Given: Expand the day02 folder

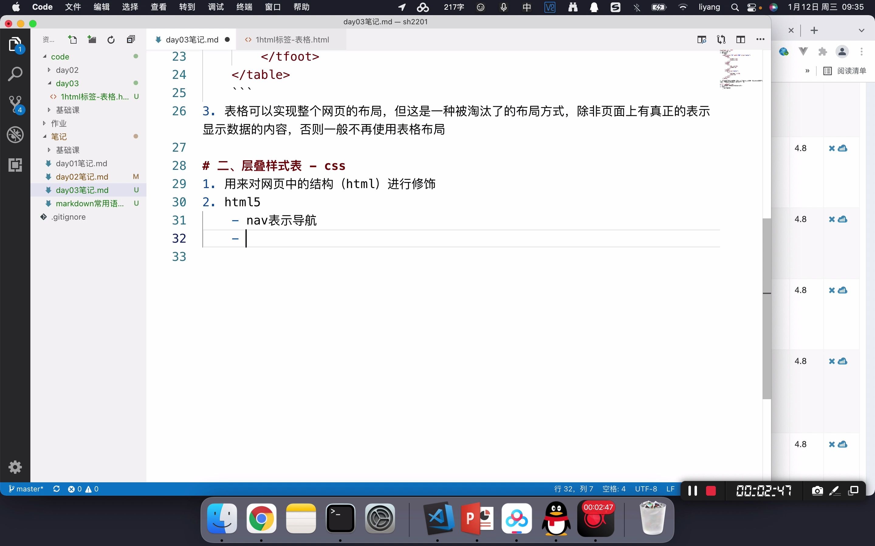Looking at the screenshot, I should click(x=67, y=70).
